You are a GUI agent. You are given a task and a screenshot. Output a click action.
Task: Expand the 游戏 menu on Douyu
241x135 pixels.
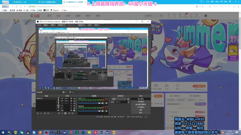click(x=88, y=16)
